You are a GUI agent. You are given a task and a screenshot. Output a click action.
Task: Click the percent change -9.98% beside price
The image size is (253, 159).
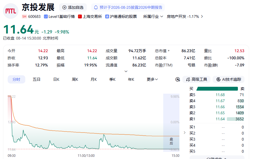coord(62,32)
